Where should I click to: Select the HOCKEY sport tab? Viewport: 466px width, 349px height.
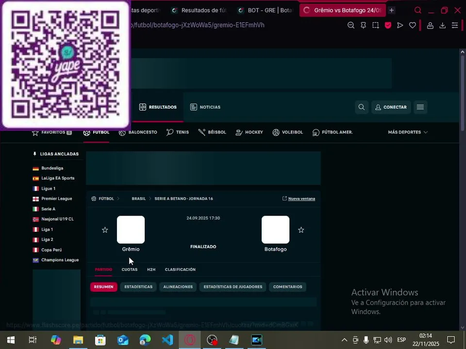[x=249, y=132]
